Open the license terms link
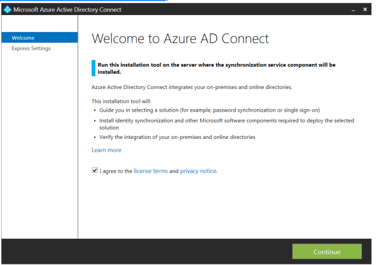This screenshot has width=386, height=265. click(151, 171)
